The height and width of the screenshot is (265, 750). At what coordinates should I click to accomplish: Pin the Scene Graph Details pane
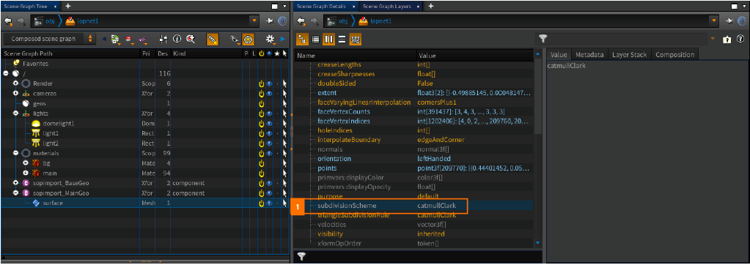point(729,21)
